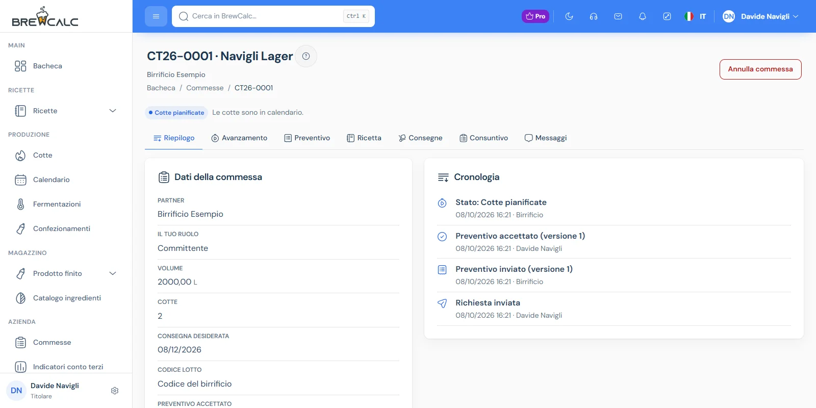
Task: Switch to the Avanzamento tab
Action: [x=239, y=138]
